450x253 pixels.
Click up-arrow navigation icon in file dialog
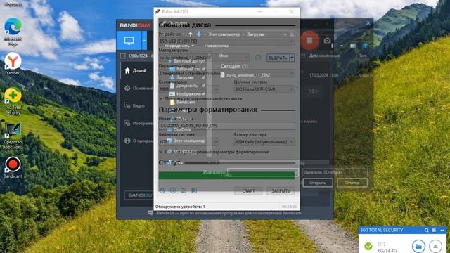(x=191, y=34)
